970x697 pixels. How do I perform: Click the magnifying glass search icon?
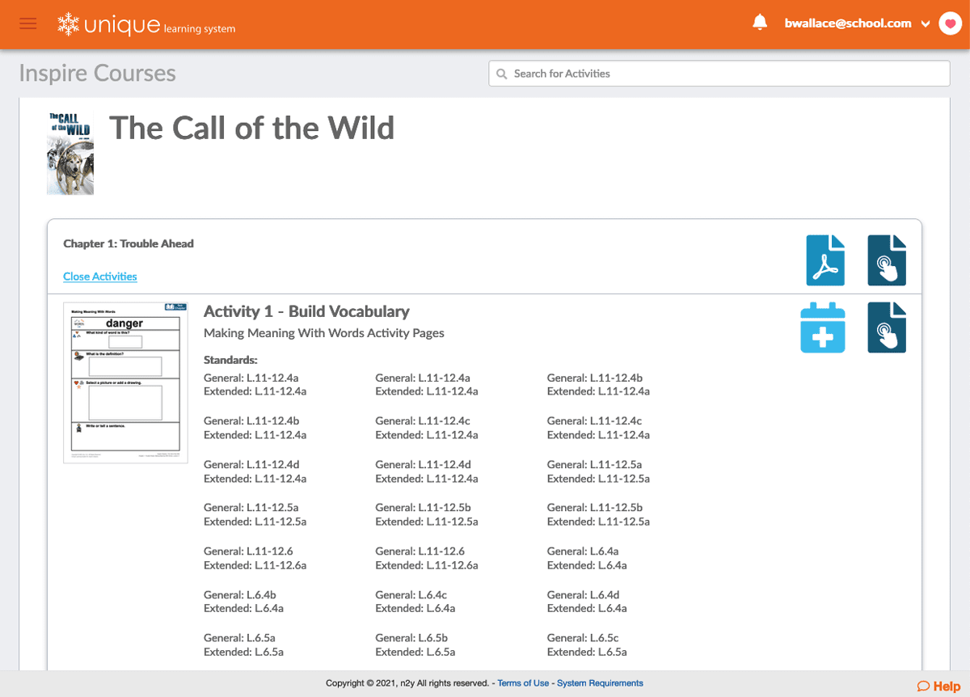(x=502, y=74)
